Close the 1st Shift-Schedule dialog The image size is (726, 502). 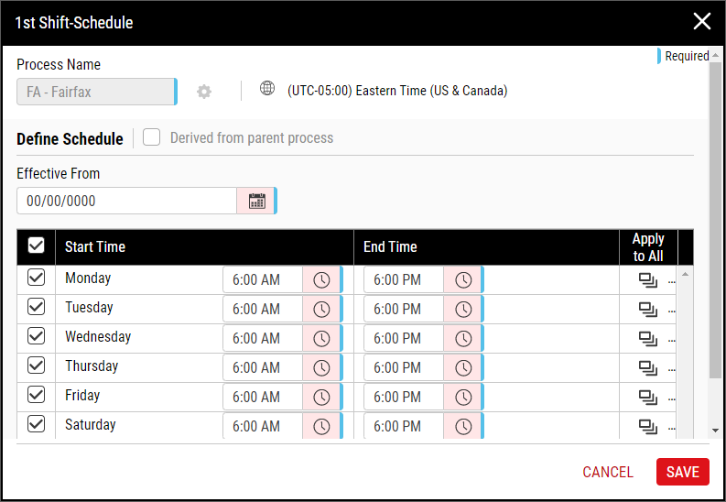click(702, 22)
